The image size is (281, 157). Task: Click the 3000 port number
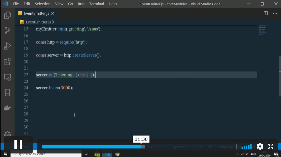coord(66,88)
